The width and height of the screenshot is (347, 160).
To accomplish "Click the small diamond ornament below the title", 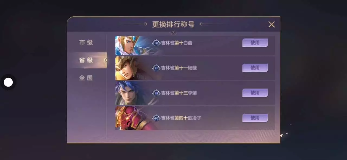I will [x=173, y=32].
